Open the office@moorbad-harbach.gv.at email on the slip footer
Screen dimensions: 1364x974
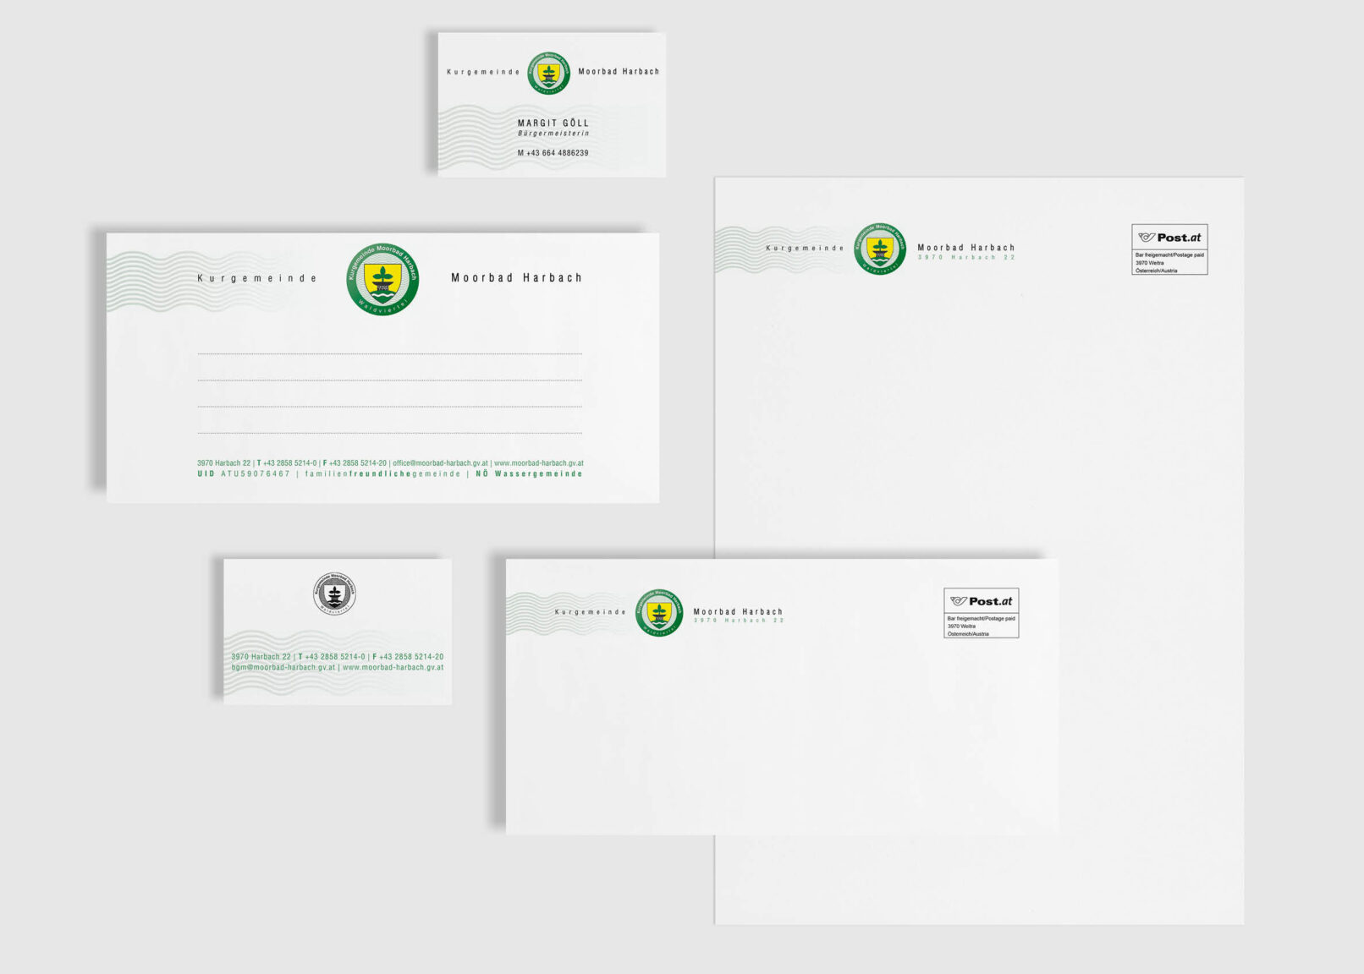tap(440, 463)
